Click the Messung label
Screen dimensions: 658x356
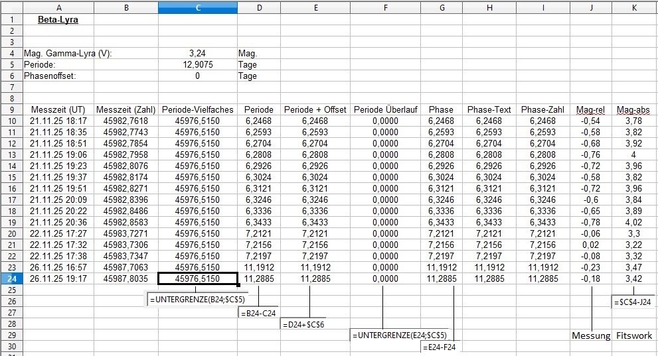[591, 335]
